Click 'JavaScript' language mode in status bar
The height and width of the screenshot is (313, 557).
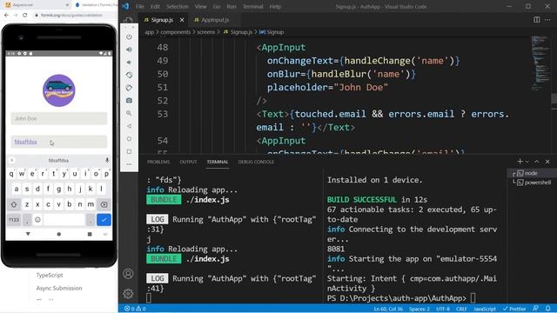[x=485, y=309]
